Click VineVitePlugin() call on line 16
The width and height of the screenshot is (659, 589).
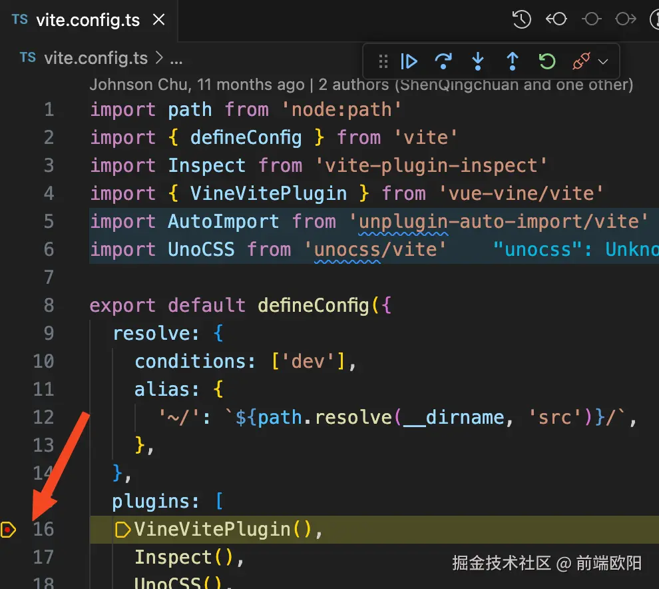[x=223, y=529]
